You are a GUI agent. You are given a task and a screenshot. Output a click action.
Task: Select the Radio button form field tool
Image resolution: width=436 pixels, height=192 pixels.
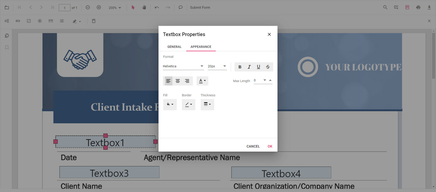pos(40,21)
